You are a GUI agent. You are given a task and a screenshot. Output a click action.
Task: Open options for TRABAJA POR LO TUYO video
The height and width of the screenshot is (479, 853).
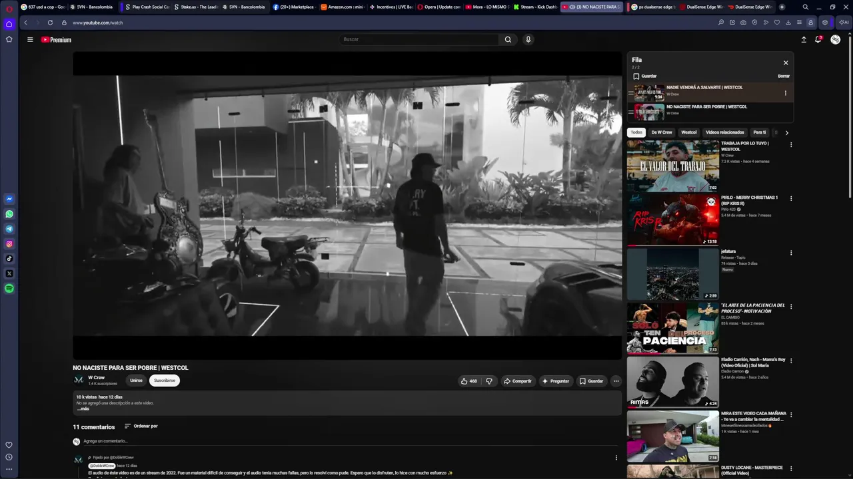pyautogui.click(x=791, y=144)
